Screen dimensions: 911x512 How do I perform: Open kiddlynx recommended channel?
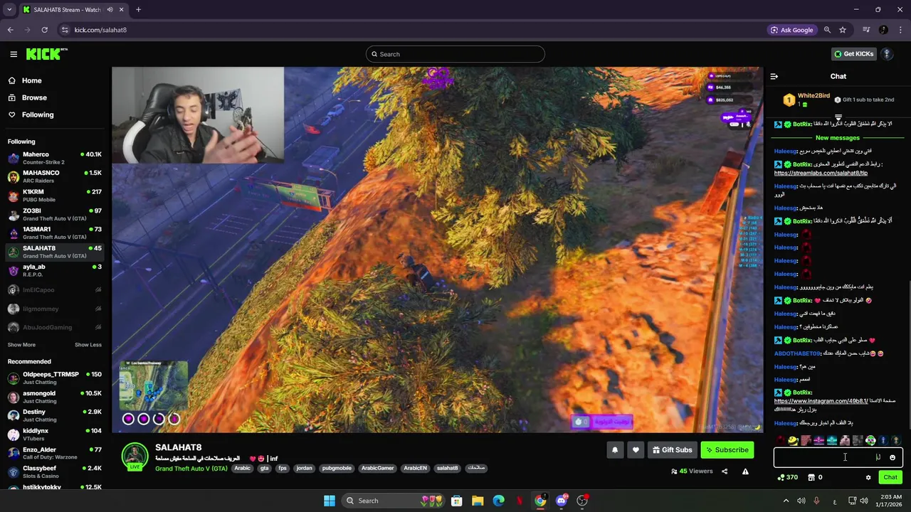(56, 434)
